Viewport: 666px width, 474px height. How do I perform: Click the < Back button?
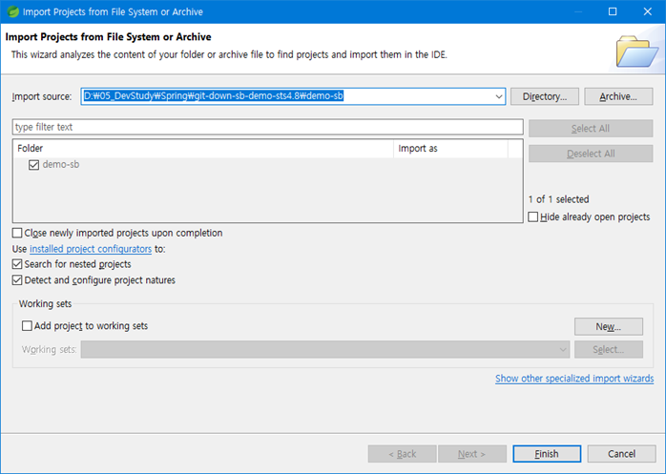click(x=403, y=454)
